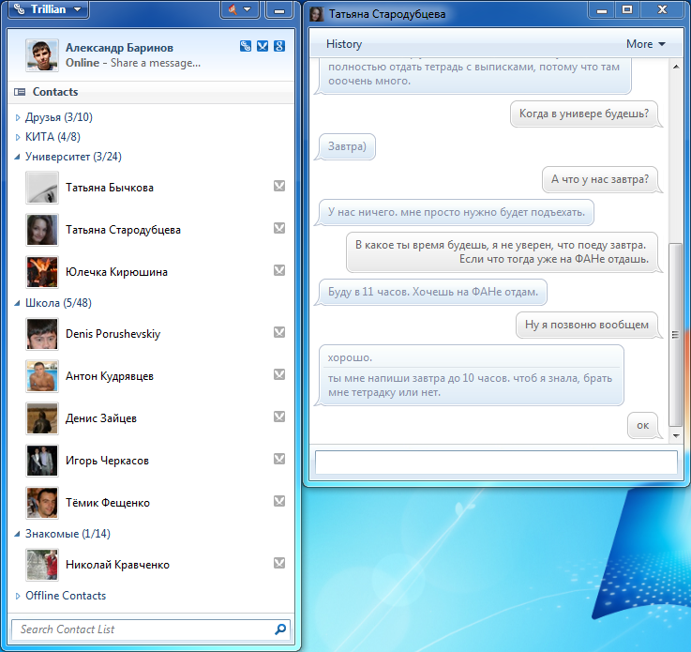Click VK service icon next to Николай Кравченко
The width and height of the screenshot is (691, 652).
279,563
